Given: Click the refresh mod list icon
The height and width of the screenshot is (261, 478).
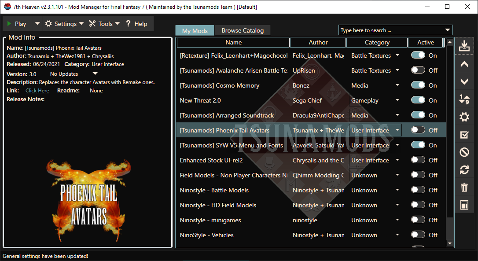Looking at the screenshot, I should [464, 169].
